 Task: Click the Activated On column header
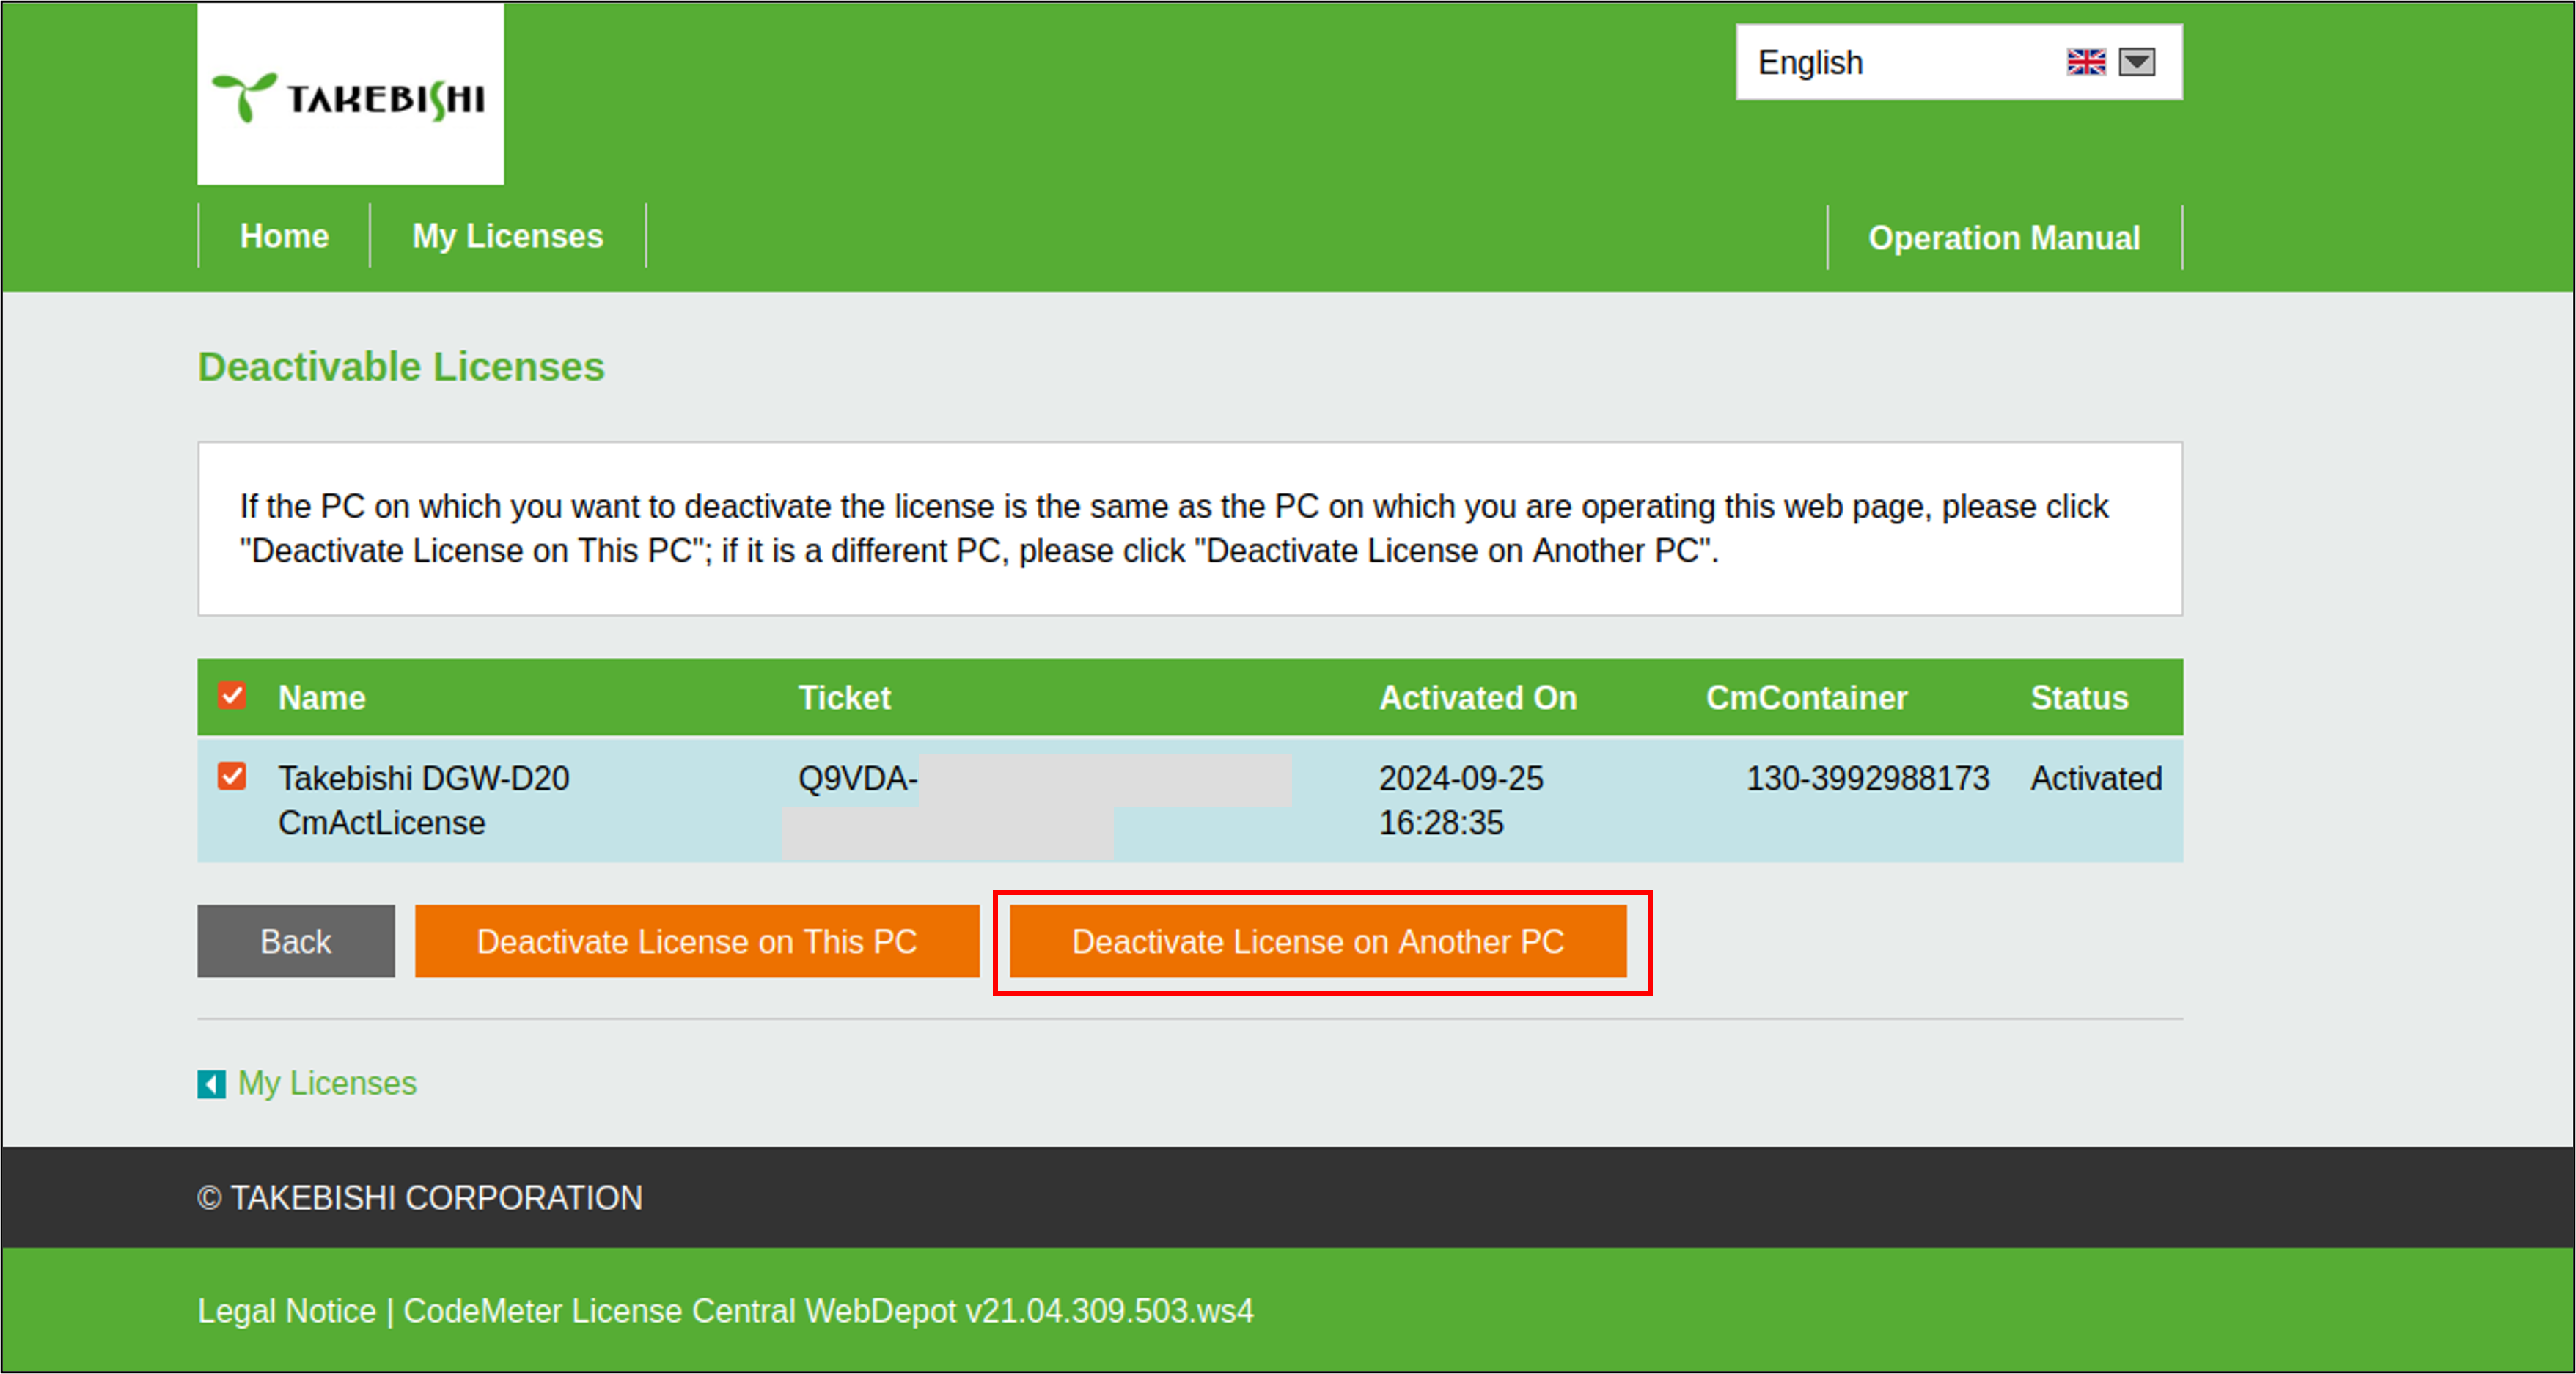[x=1477, y=698]
